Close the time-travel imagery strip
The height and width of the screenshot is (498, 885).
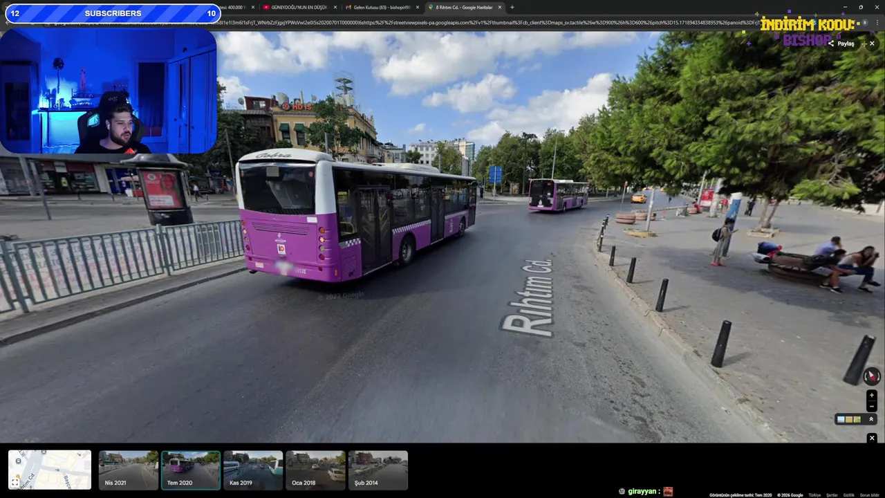[x=872, y=438]
